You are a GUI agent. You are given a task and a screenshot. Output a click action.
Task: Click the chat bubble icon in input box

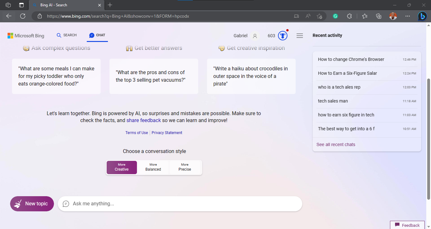tap(66, 204)
